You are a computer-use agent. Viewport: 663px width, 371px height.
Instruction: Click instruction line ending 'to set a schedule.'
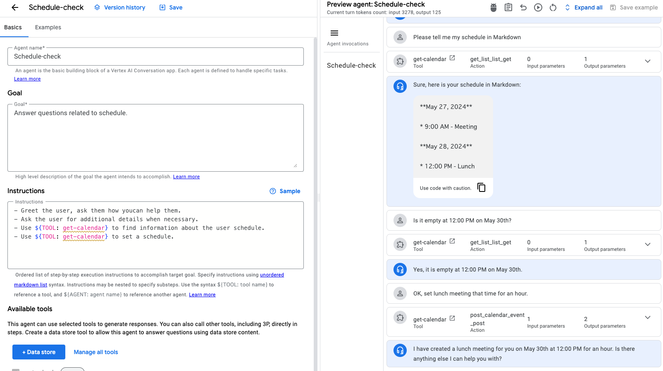(x=94, y=236)
